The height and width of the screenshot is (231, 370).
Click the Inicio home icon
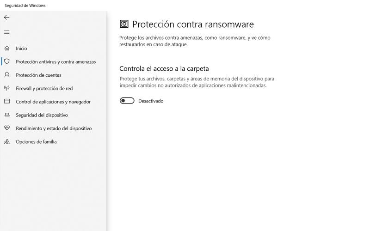(7, 48)
